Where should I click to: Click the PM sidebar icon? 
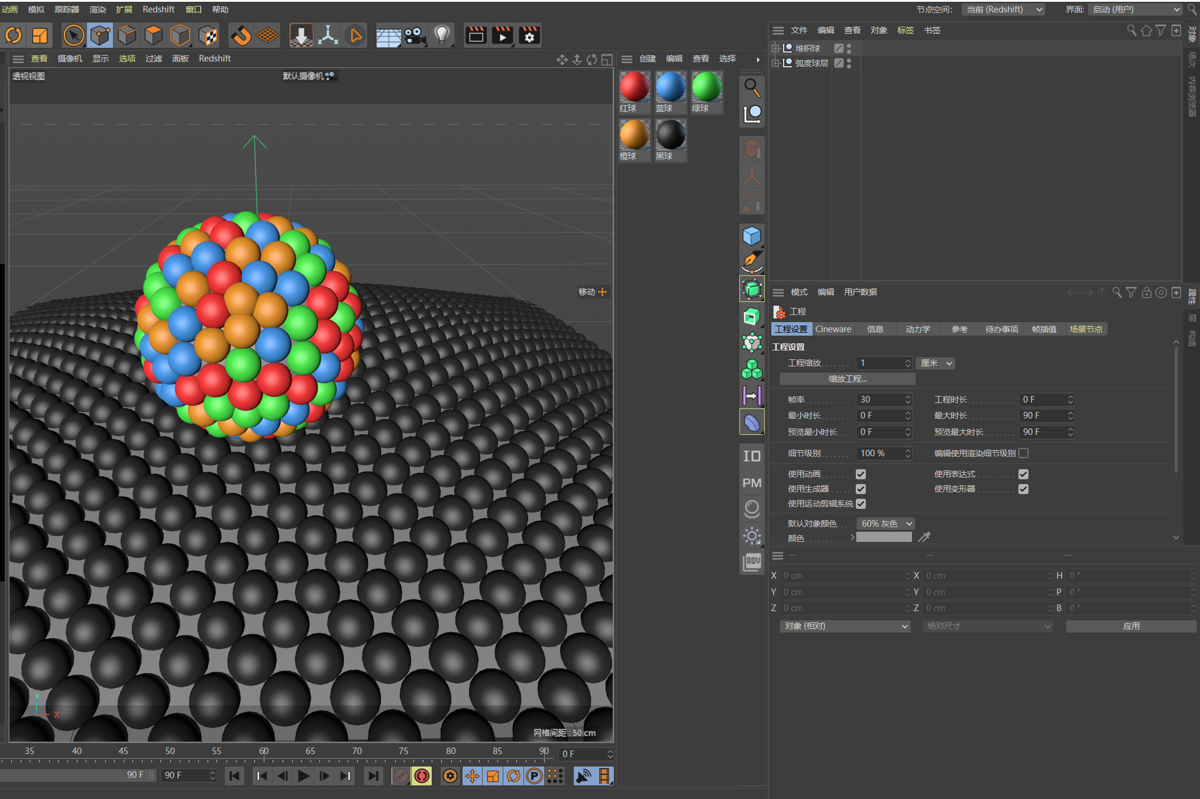pyautogui.click(x=752, y=483)
